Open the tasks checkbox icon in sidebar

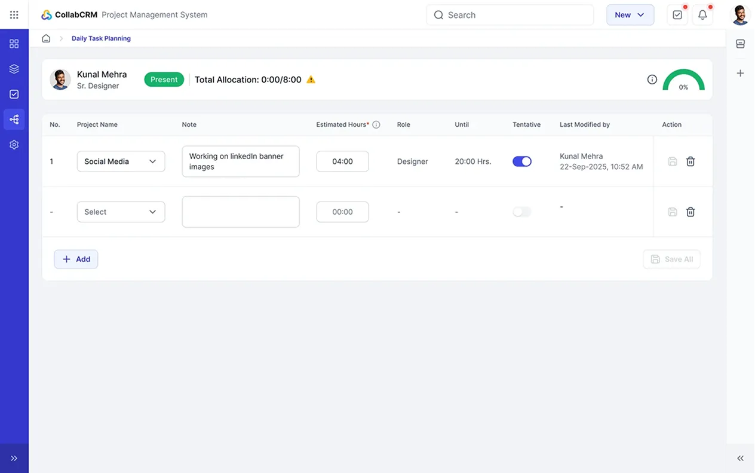click(14, 94)
